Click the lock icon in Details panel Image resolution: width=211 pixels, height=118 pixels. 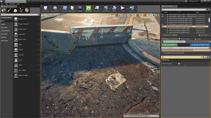209,42
